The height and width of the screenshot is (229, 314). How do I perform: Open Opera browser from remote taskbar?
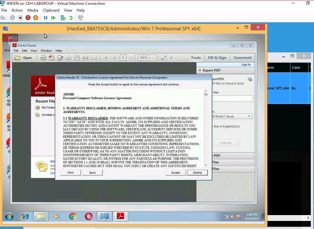tap(89, 216)
